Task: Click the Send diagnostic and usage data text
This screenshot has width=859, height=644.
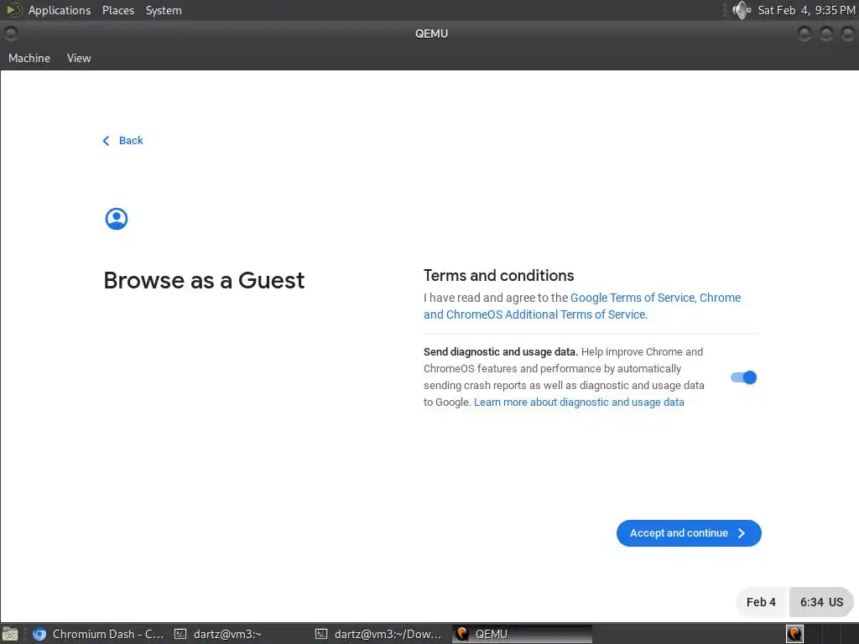Action: pos(500,352)
